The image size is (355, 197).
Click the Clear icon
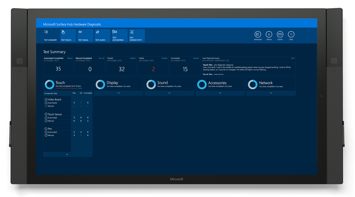[291, 34]
